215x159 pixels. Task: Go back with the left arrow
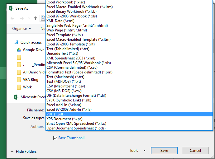point(12,18)
